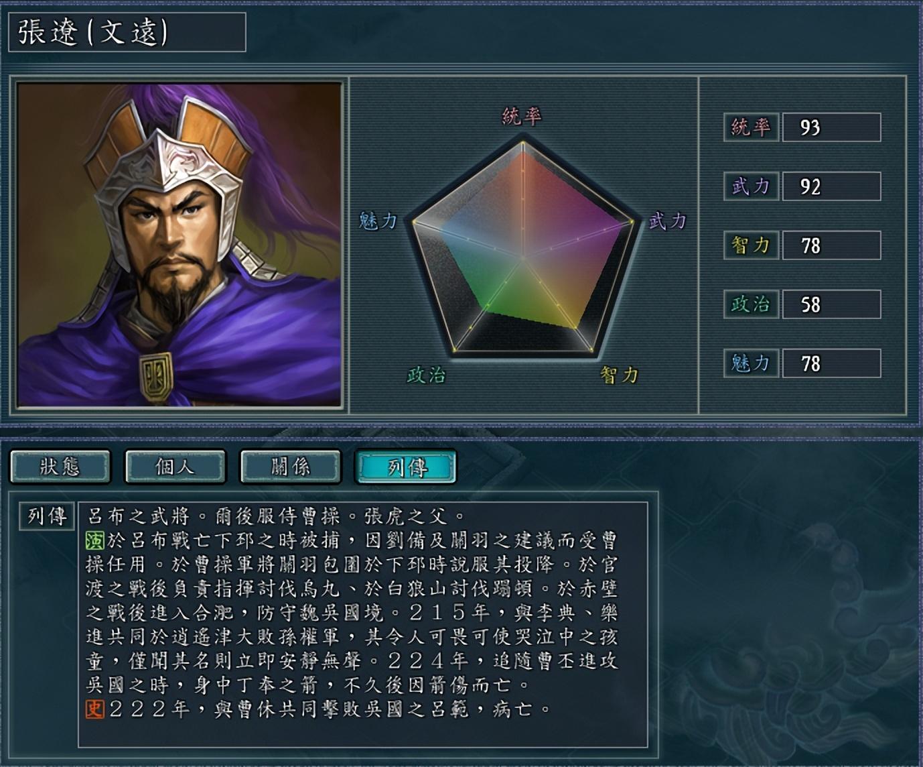Open the 個人 tab
Viewport: 923px width, 767px height.
click(175, 466)
